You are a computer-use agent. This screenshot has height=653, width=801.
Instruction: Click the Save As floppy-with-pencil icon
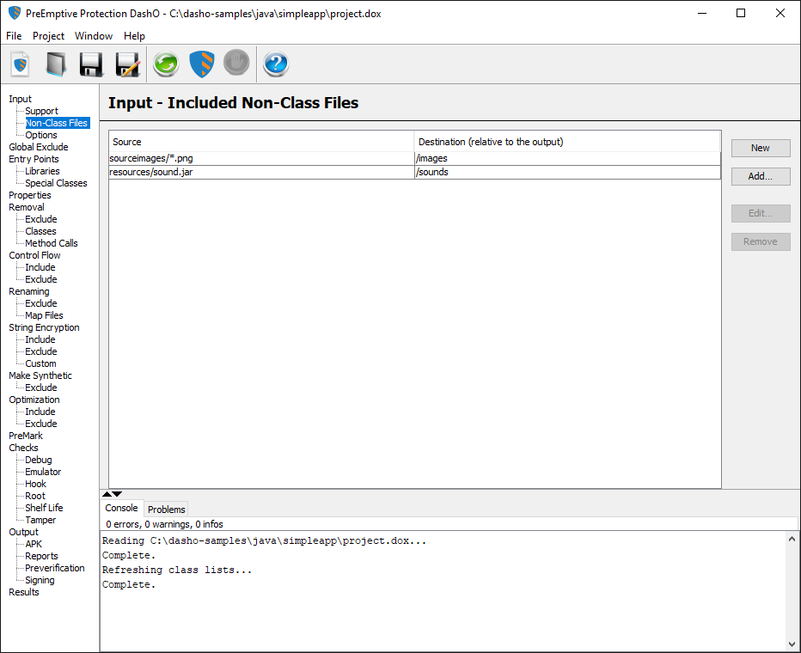[x=127, y=64]
